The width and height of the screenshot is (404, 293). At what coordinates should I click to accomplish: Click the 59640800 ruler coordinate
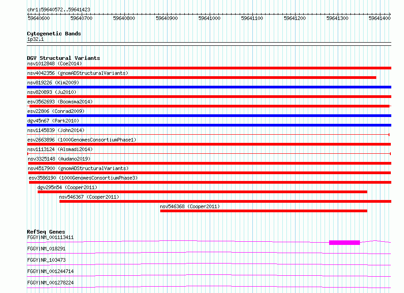pyautogui.click(x=124, y=18)
